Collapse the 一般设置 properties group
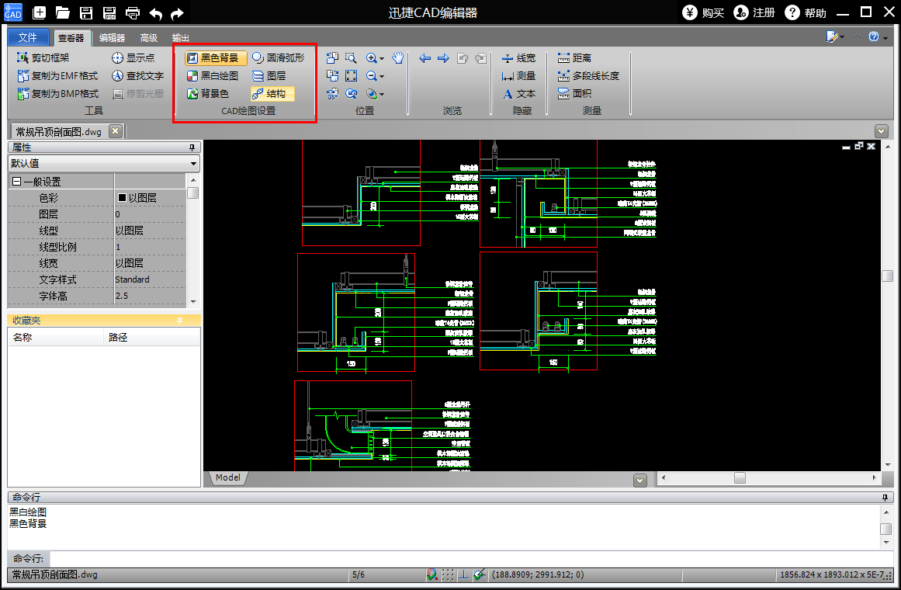Viewport: 901px width, 590px height. click(x=16, y=182)
